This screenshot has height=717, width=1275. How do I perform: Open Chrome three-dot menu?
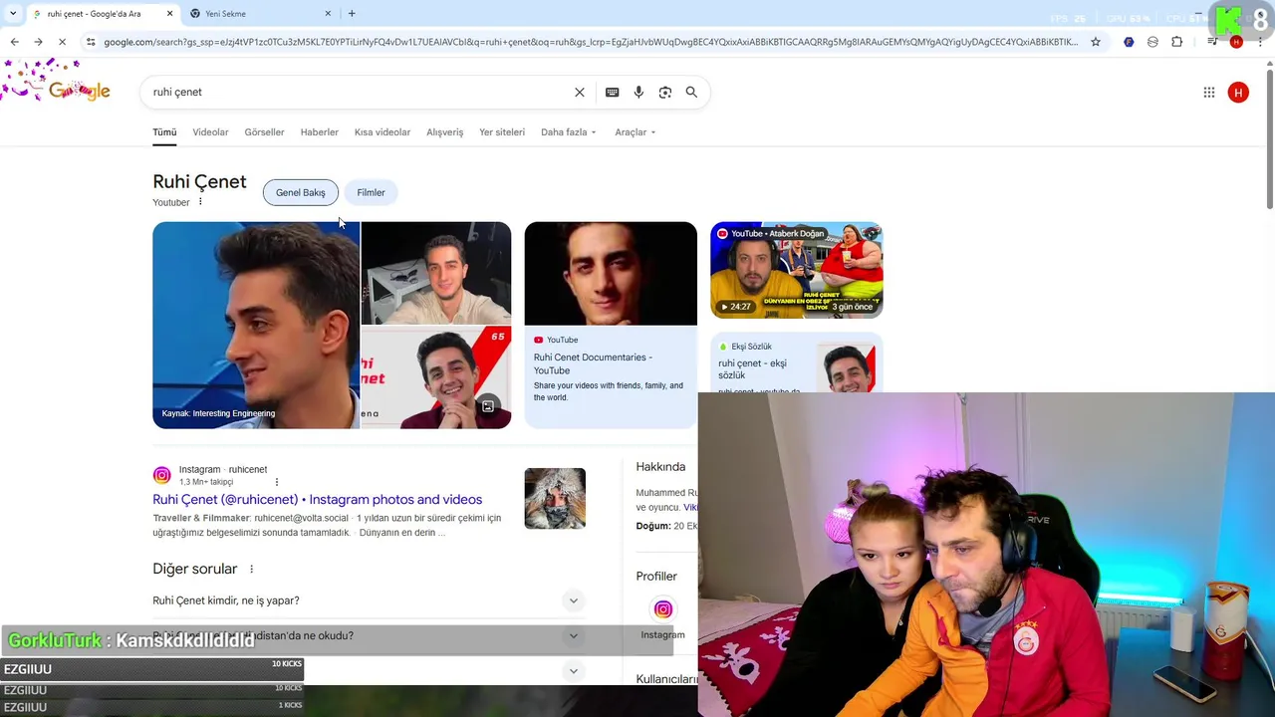pos(1260,42)
